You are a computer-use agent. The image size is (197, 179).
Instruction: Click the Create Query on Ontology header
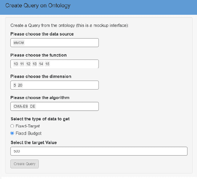(38, 6)
